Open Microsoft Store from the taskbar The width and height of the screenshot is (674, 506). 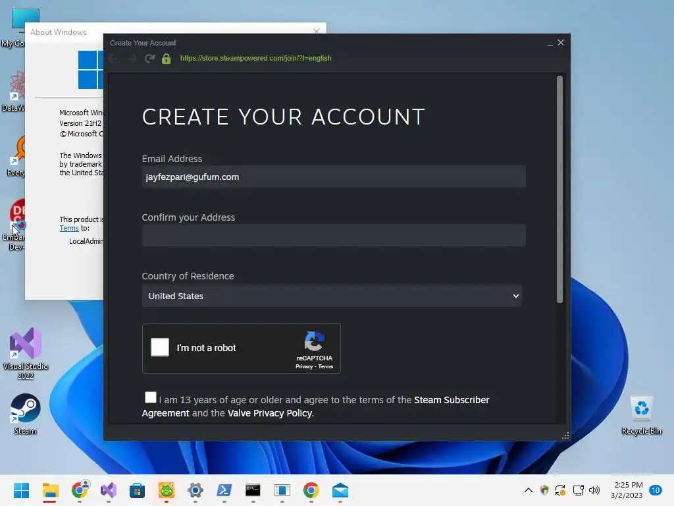[x=137, y=490]
